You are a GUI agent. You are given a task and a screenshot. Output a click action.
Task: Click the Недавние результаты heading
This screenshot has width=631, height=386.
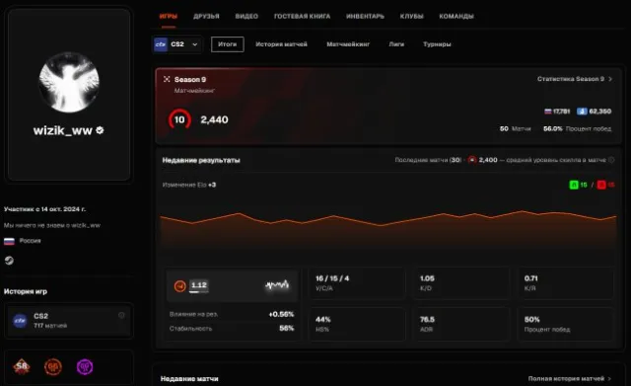tap(201, 160)
